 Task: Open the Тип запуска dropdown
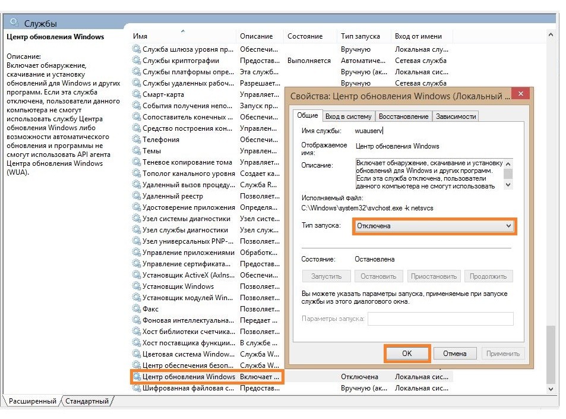[x=434, y=226]
